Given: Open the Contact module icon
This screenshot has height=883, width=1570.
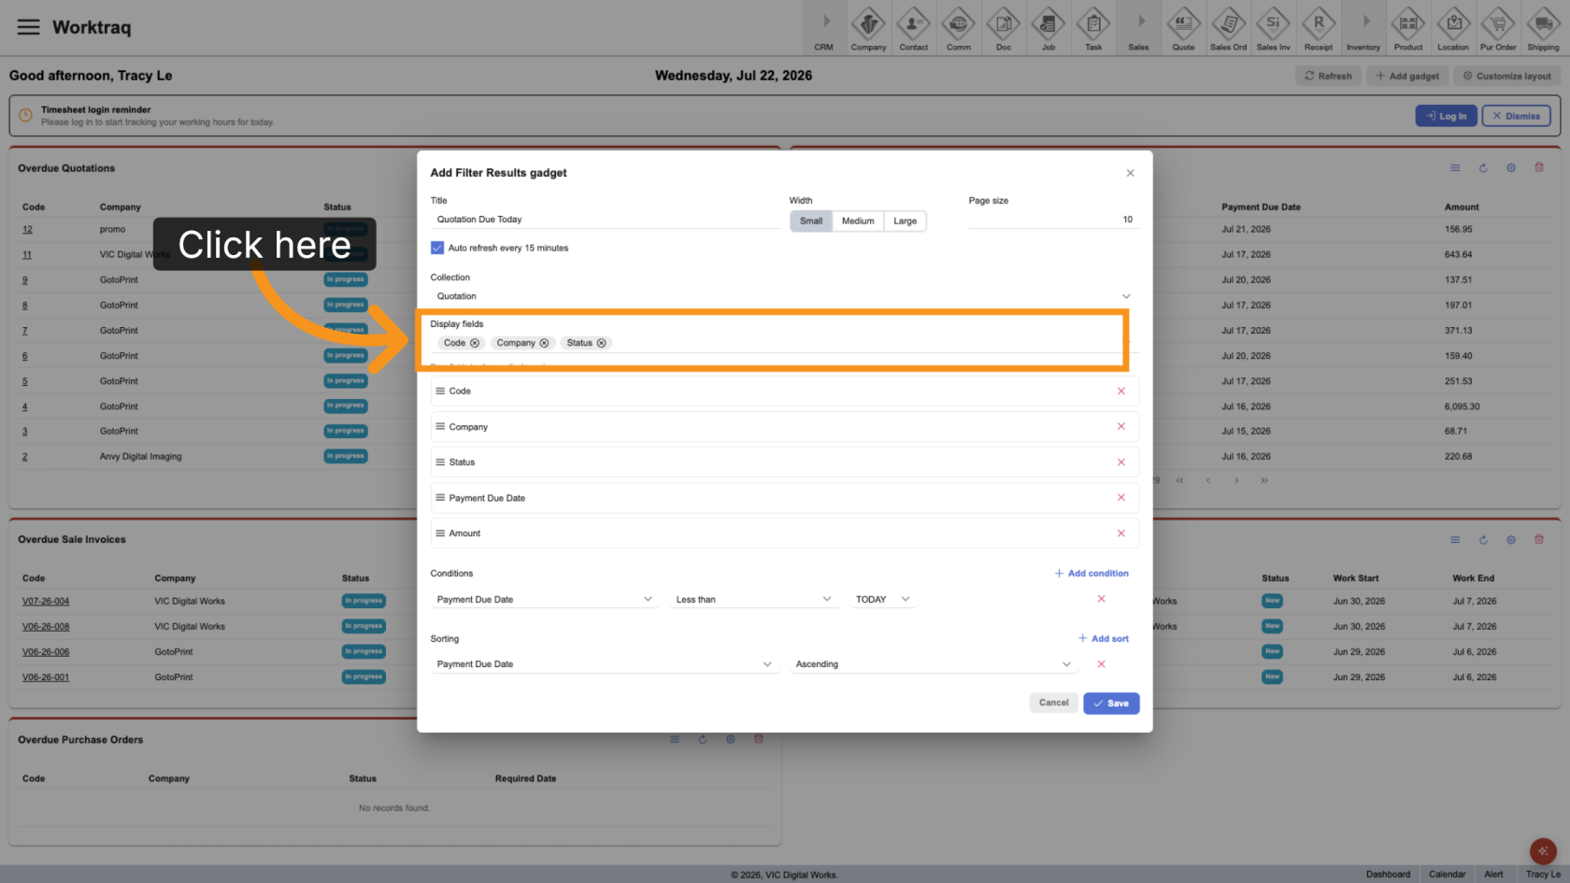Looking at the screenshot, I should [x=913, y=29].
